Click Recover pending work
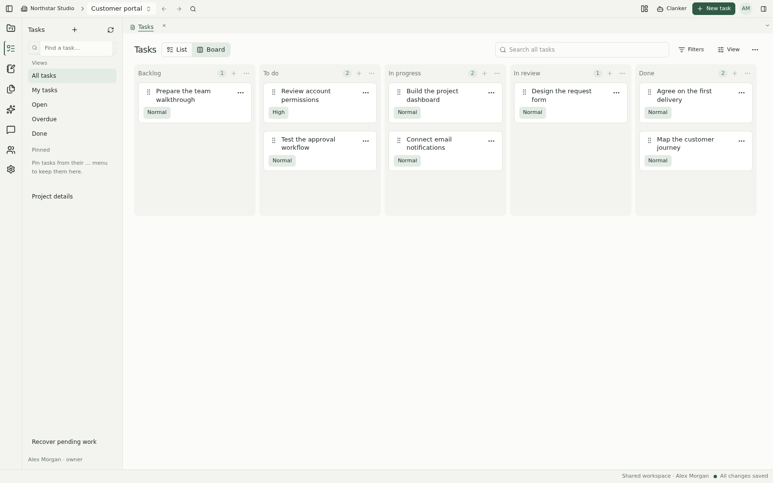 point(72,442)
